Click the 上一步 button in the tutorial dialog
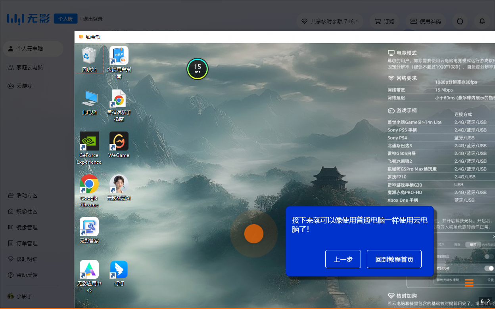Screen dimensions: 495x309 tap(343, 259)
